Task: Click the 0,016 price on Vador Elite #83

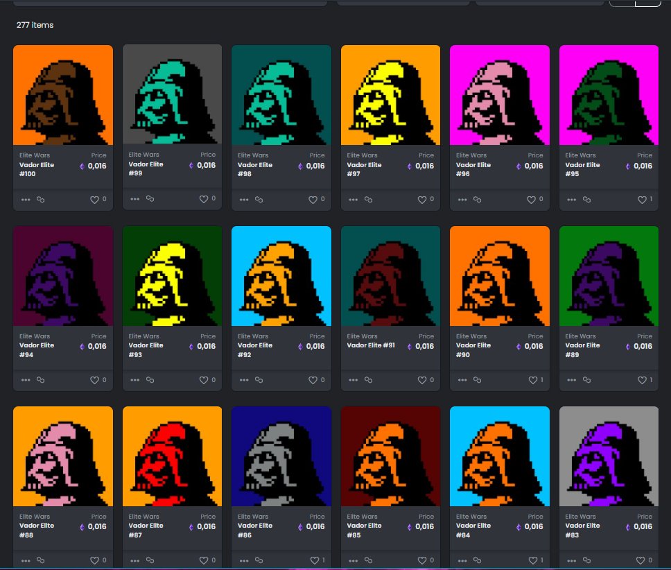Action: [x=643, y=526]
